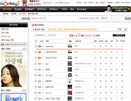The image size is (131, 101).
Task: Open the 통합검색 search category dropdown
Action: click(106, 18)
